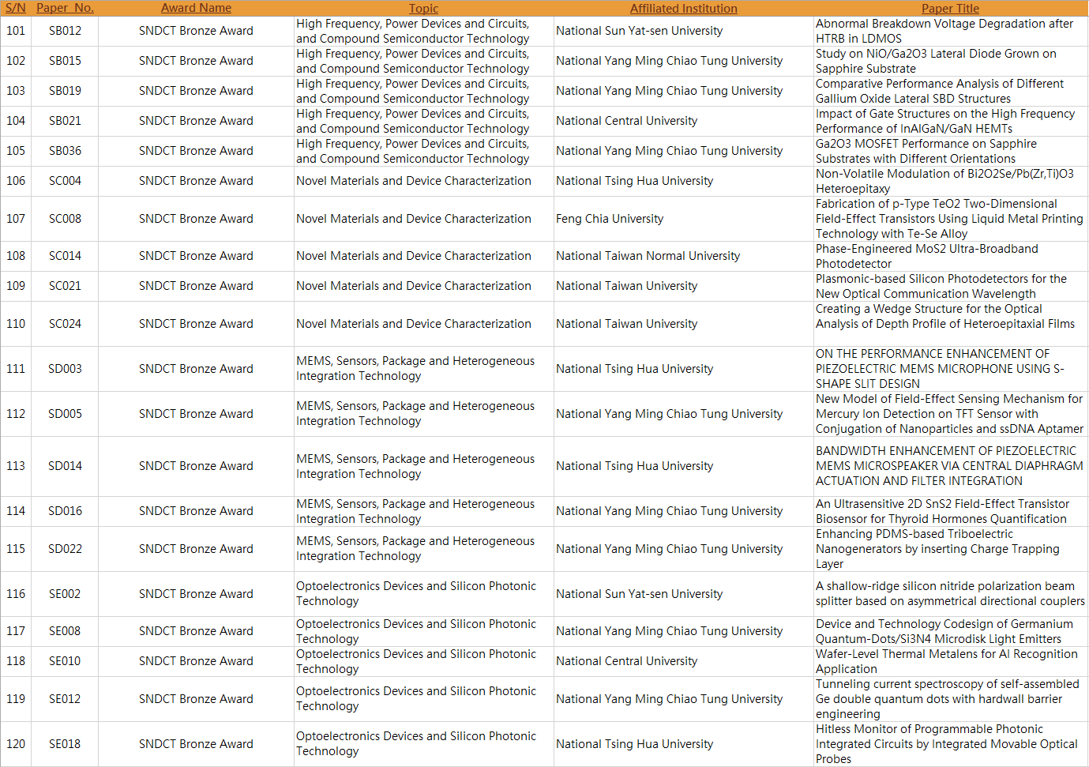This screenshot has width=1089, height=767.
Task: Select paper number SC021 cell
Action: click(x=65, y=286)
